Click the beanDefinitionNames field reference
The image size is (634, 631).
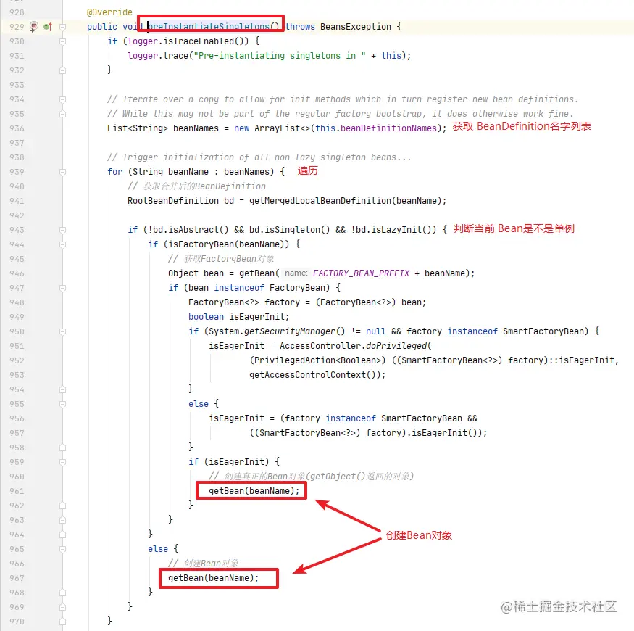tap(388, 128)
